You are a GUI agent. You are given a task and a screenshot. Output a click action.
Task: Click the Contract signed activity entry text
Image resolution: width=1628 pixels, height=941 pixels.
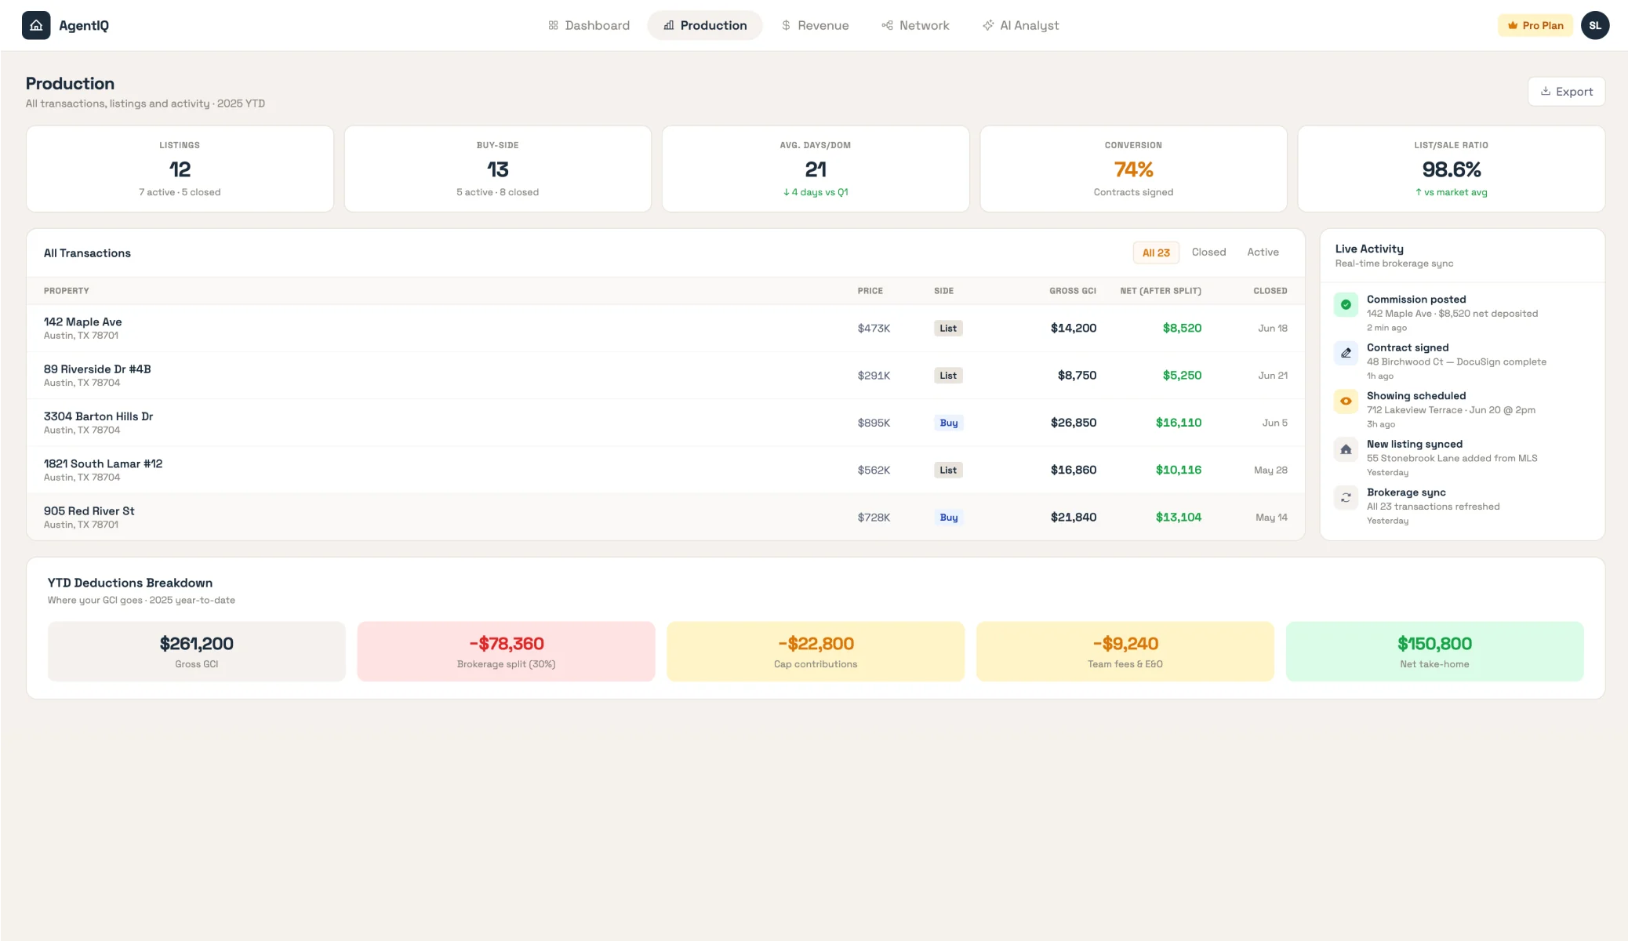1456,362
